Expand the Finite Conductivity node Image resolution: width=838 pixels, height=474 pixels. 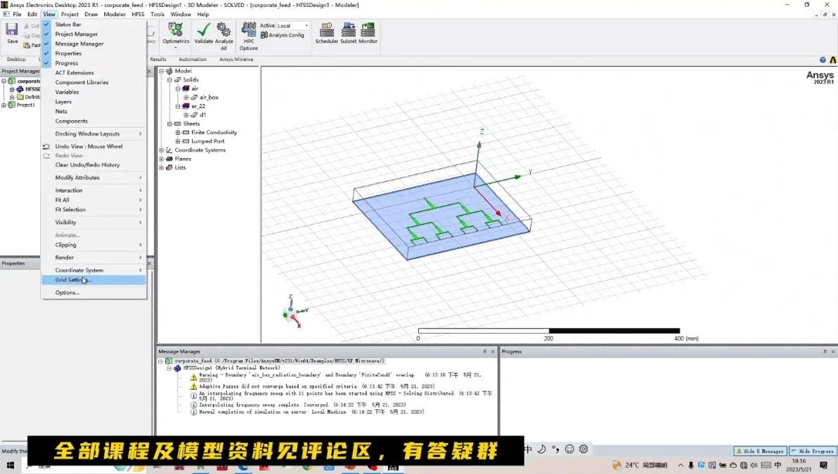178,133
